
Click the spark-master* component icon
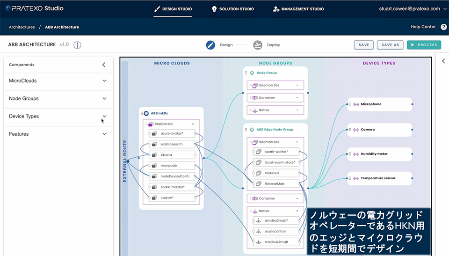[155, 187]
